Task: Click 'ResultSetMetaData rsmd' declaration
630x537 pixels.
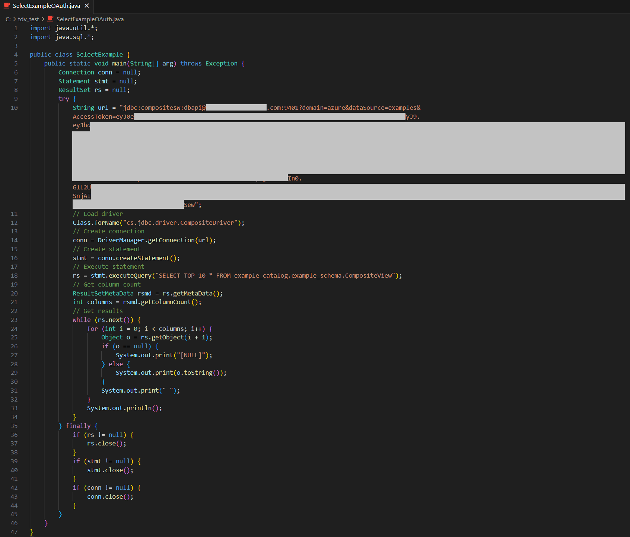Action: 112,294
